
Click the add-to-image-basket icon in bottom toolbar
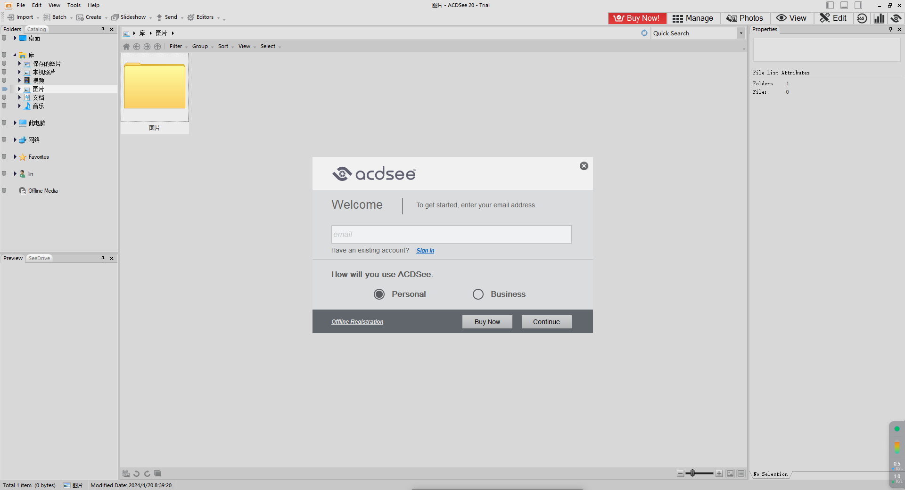126,474
